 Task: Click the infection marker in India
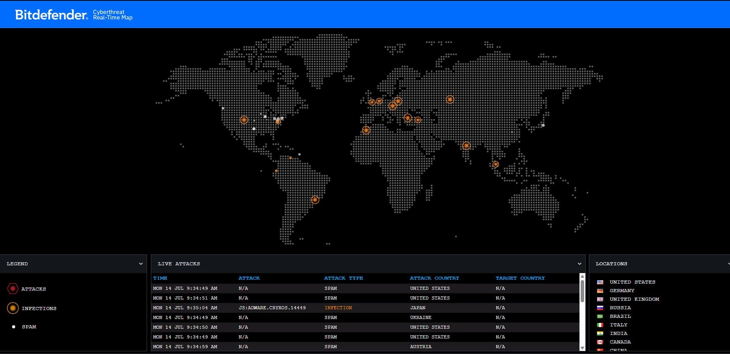[x=466, y=146]
